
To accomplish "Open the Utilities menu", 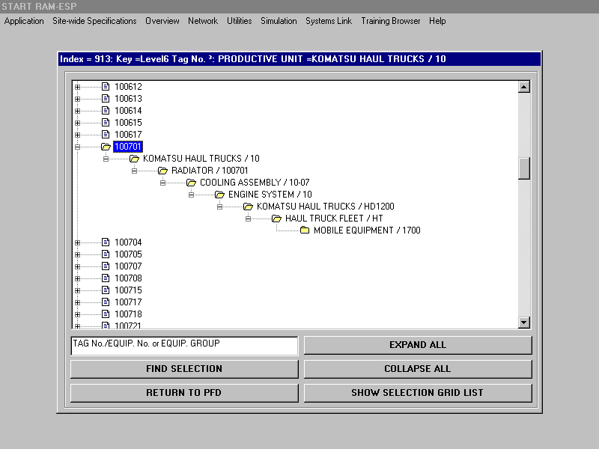I will (x=240, y=21).
